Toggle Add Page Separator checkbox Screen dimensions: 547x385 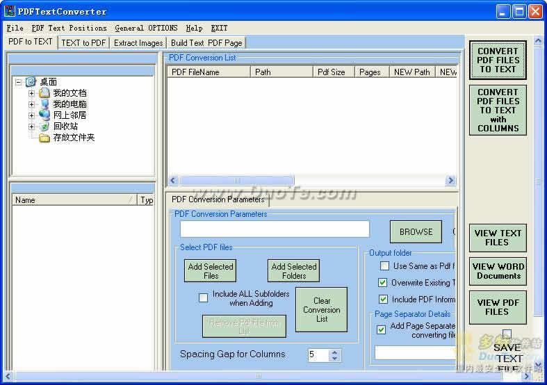[x=382, y=329]
